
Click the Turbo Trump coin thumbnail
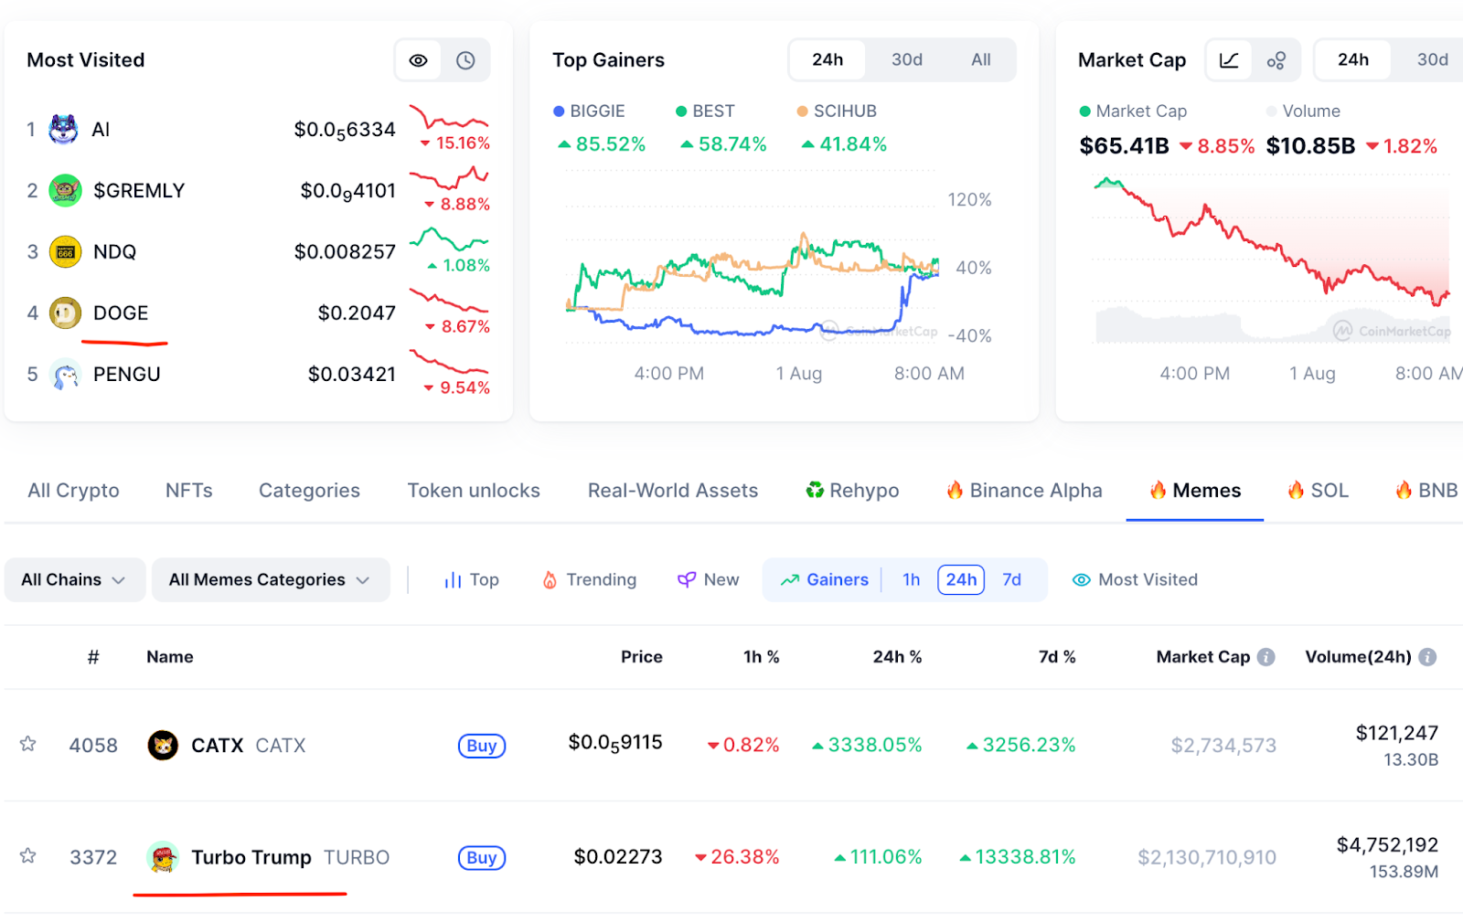click(165, 857)
